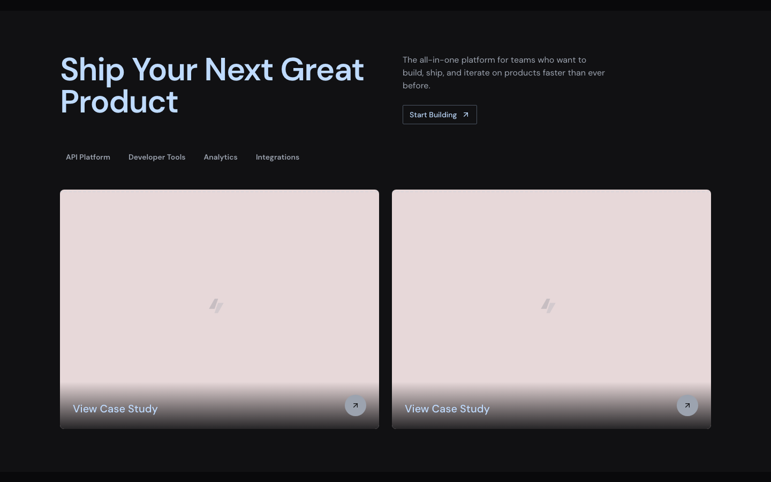Viewport: 771px width, 482px height.
Task: Click the right card's circular arrow icon
Action: point(687,405)
